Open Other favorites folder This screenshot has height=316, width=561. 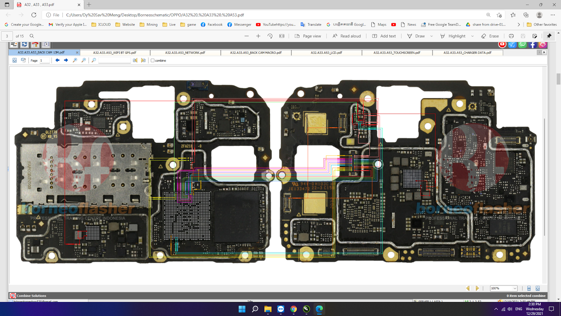click(x=542, y=25)
